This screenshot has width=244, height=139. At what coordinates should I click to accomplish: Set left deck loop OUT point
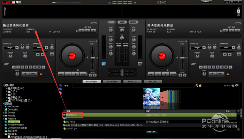click(x=33, y=74)
